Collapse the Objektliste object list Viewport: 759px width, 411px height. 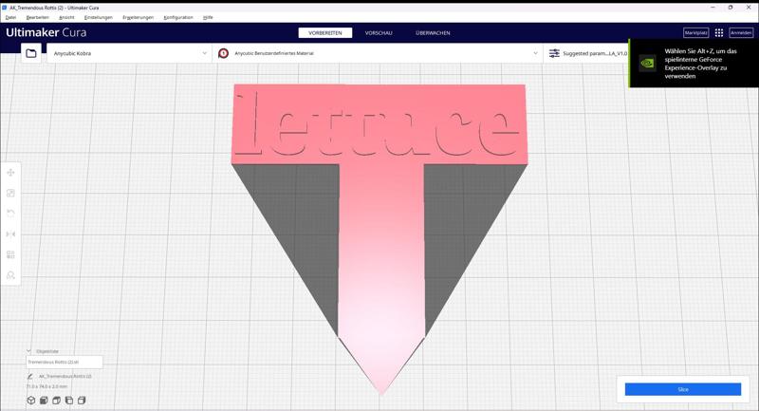click(28, 351)
